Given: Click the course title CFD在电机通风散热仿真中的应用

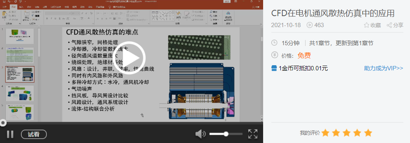Looking at the screenshot, I should (x=333, y=13).
